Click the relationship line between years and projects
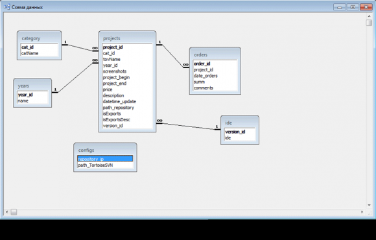 (x=75, y=78)
